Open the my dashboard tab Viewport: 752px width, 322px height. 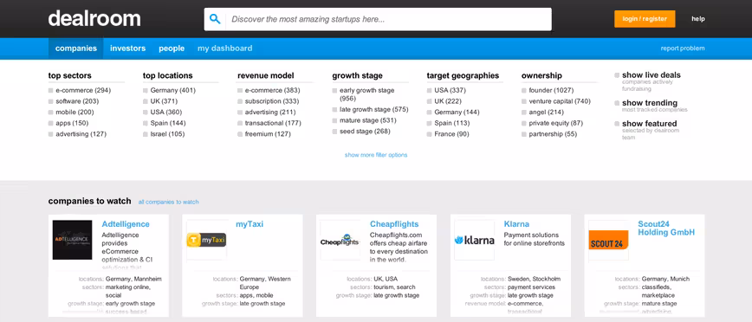pyautogui.click(x=225, y=48)
